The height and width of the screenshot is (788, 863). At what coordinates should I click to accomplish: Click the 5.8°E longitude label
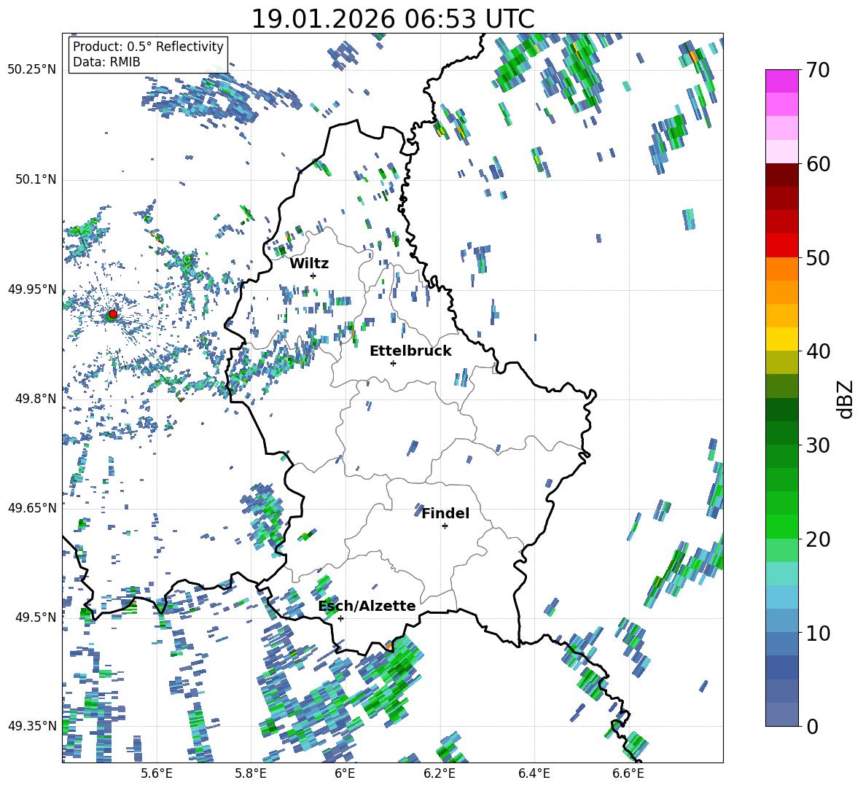(x=251, y=774)
